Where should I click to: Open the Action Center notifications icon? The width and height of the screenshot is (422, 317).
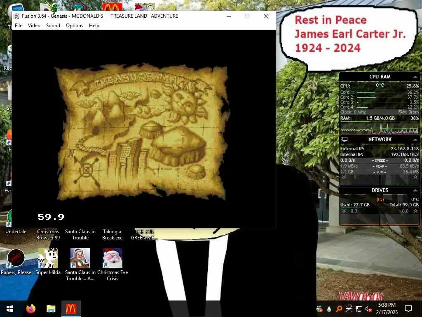coord(408,309)
